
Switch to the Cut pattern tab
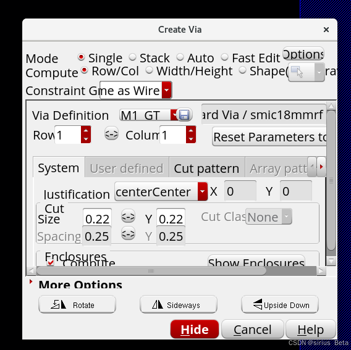coord(206,168)
